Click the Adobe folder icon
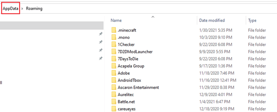The width and height of the screenshot is (277, 112). click(x=114, y=73)
